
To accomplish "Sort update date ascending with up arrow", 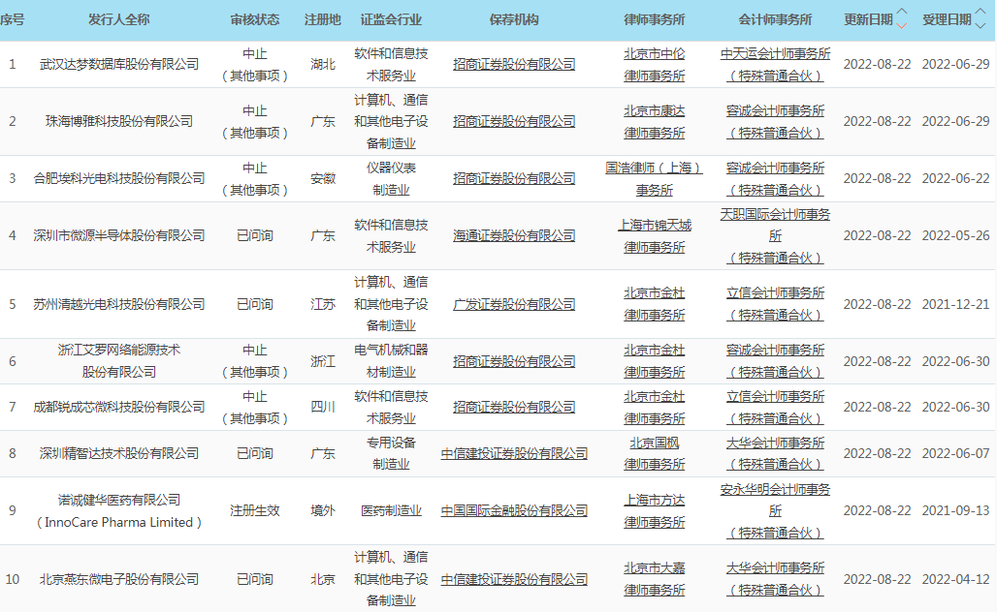I will (x=902, y=13).
